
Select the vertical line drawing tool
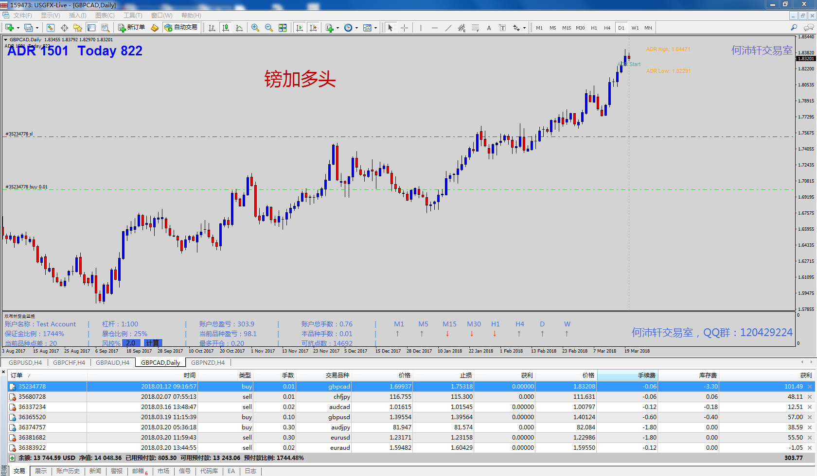421,28
